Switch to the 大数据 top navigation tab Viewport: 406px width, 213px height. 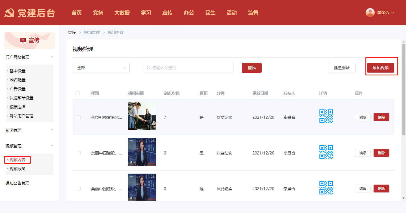tap(122, 13)
